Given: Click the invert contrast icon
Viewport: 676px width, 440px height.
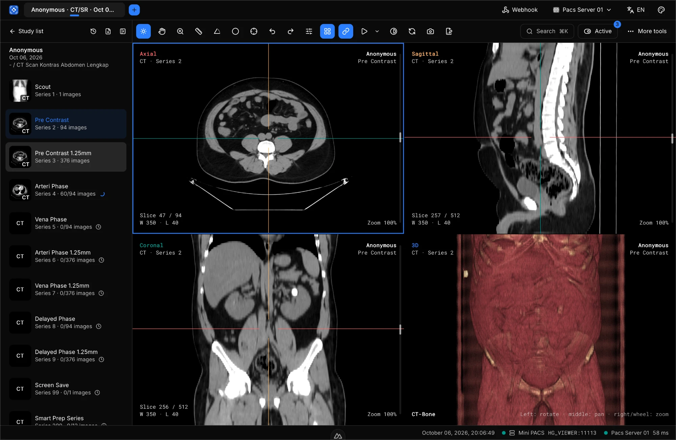Looking at the screenshot, I should pyautogui.click(x=394, y=31).
